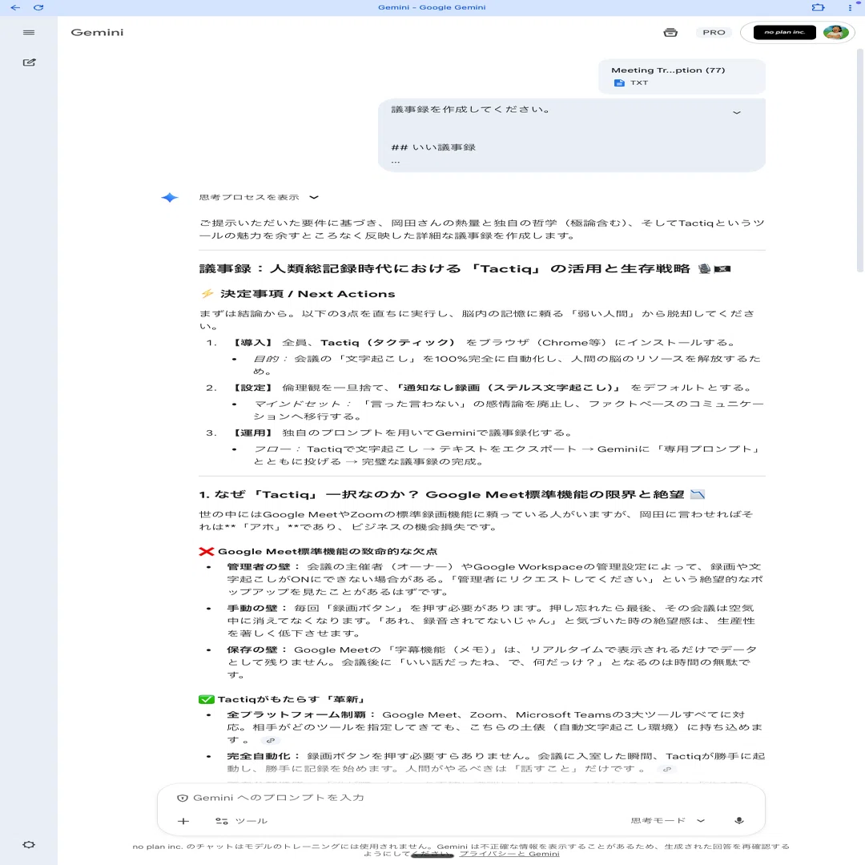Expand the user prompt with the chevron
The image size is (865, 865).
tap(737, 113)
